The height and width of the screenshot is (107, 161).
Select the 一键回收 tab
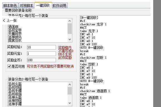pos(43,5)
